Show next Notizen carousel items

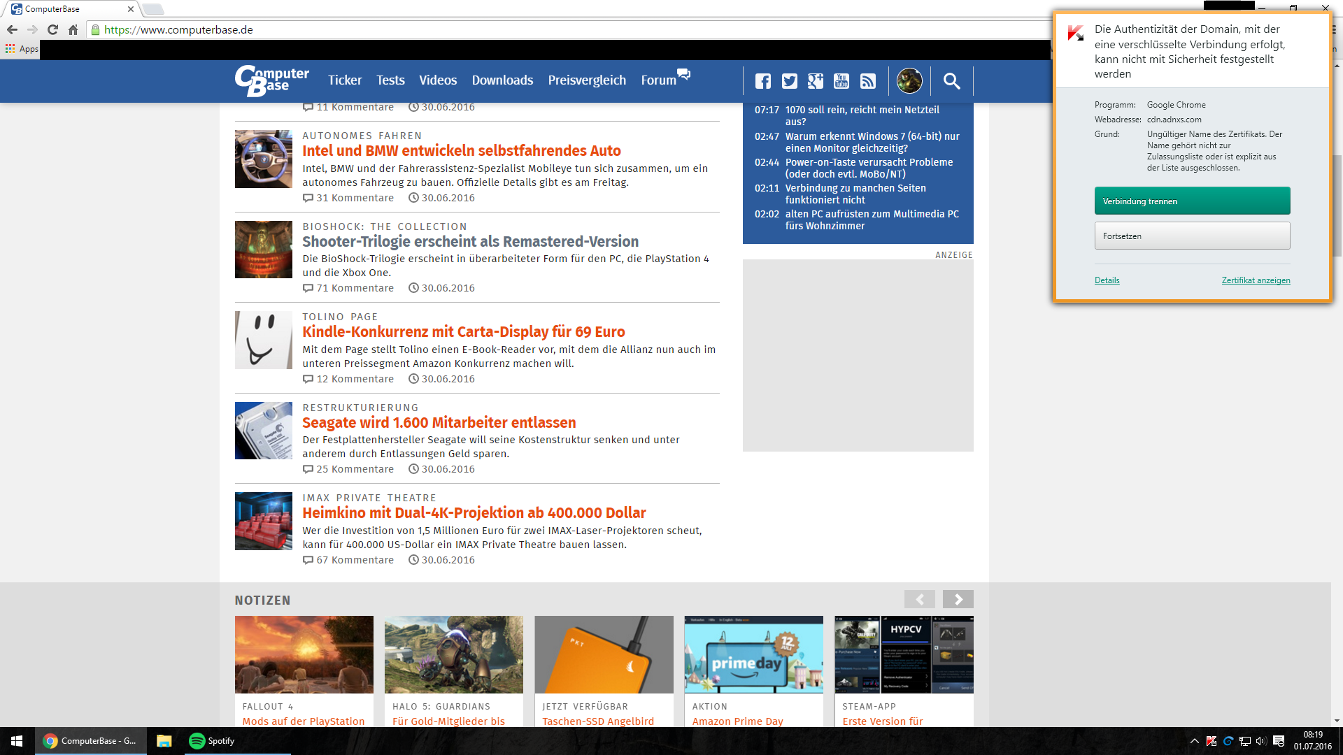pos(958,599)
